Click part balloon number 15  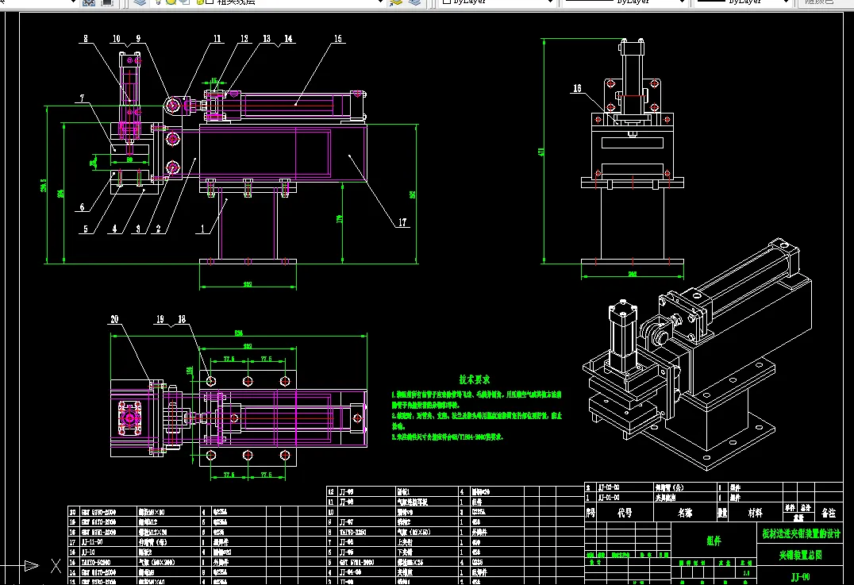tap(337, 39)
